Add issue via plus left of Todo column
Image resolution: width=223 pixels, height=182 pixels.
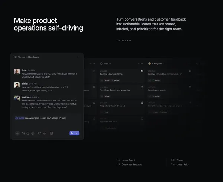91,63
